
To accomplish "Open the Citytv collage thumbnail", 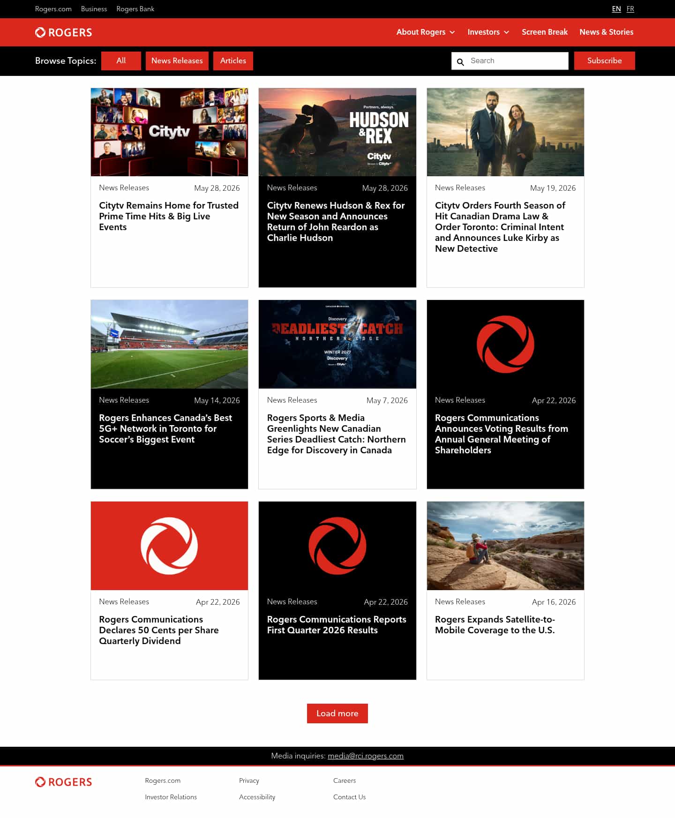I will [169, 132].
